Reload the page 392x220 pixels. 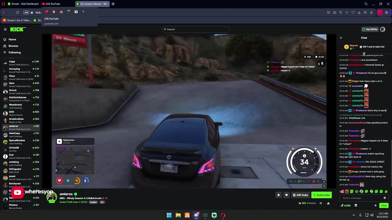point(17,13)
